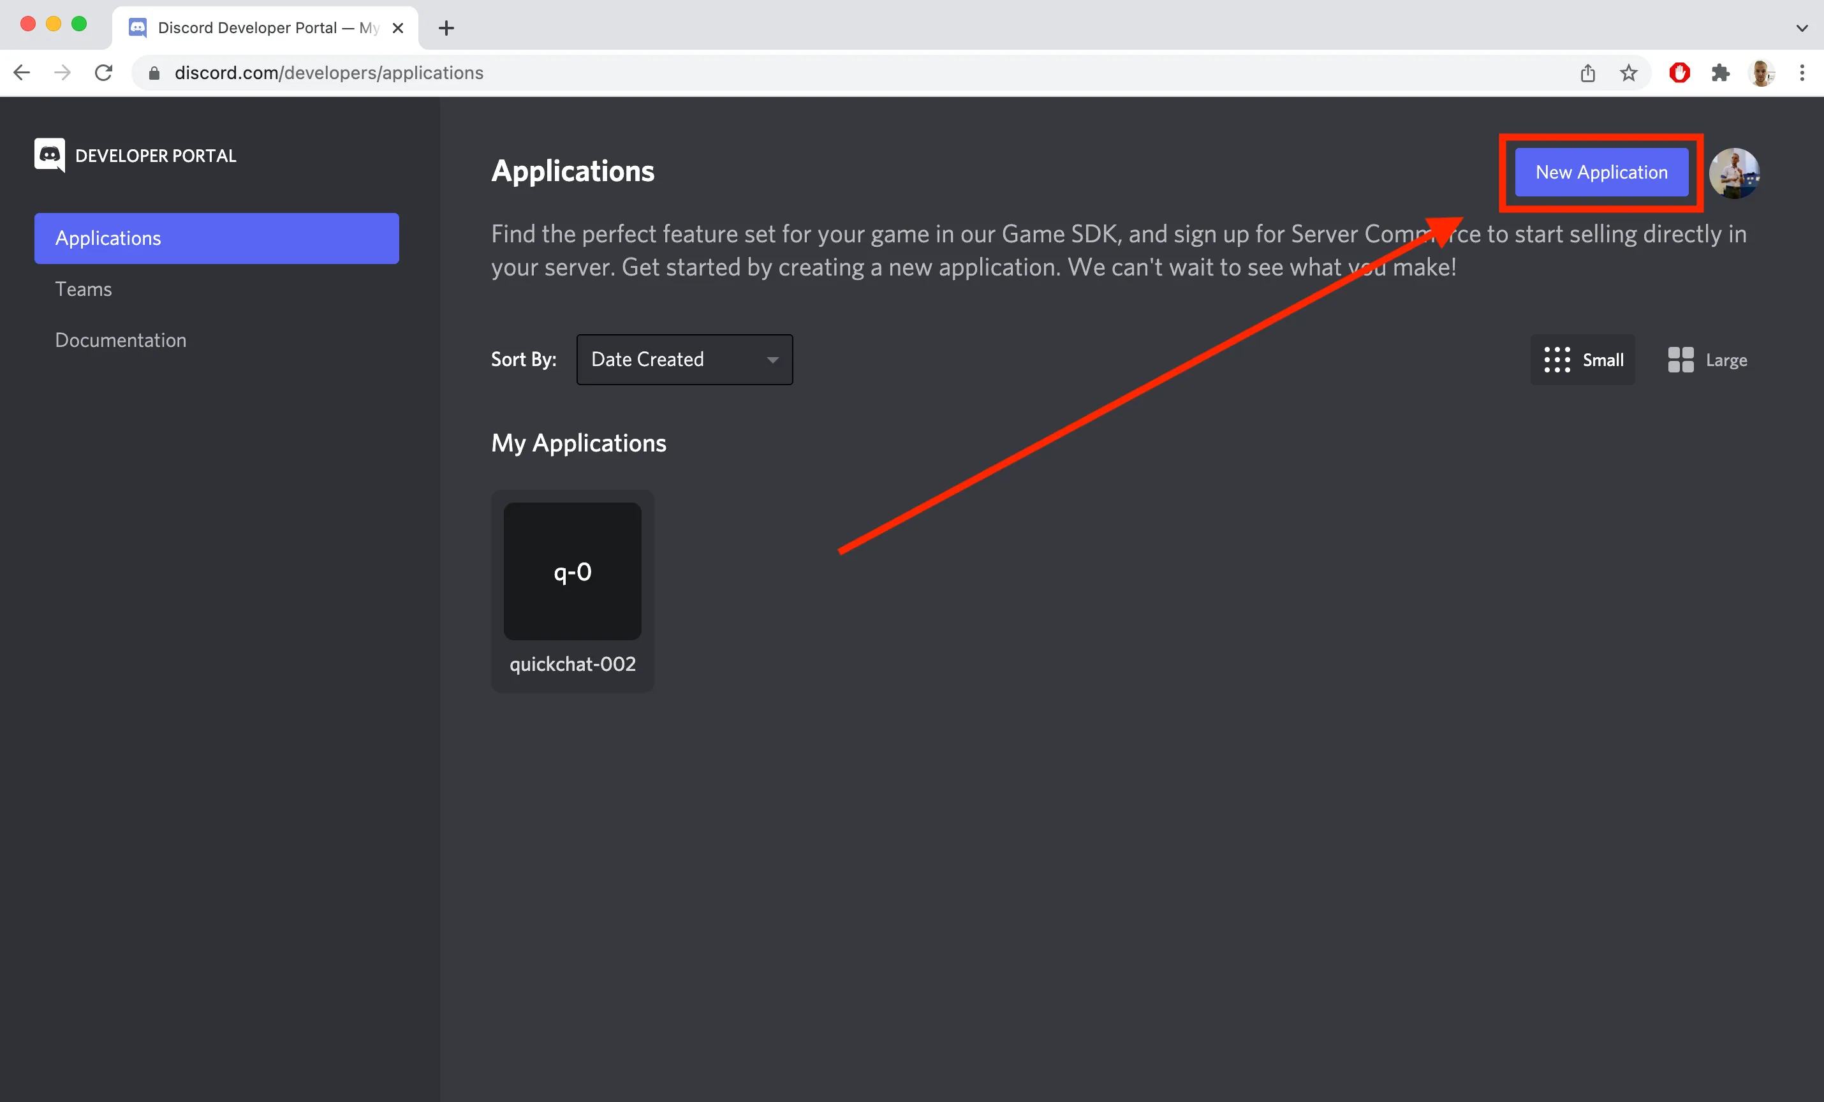Screen dimensions: 1824x1102
Task: Click the New Application button
Action: [x=1601, y=172]
